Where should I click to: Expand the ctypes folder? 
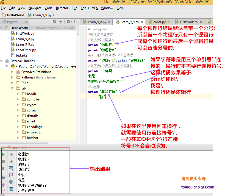pyautogui.click(x=18, y=105)
